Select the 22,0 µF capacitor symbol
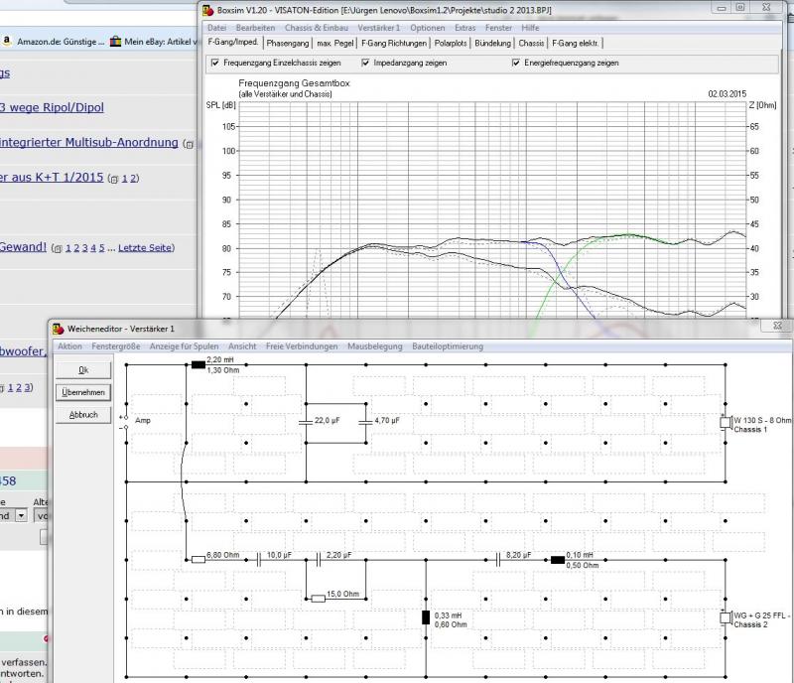This screenshot has height=683, width=794. click(x=306, y=421)
